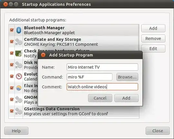
Task: Maximize the Startup Applications Preferences window
Action: click(x=16, y=4)
